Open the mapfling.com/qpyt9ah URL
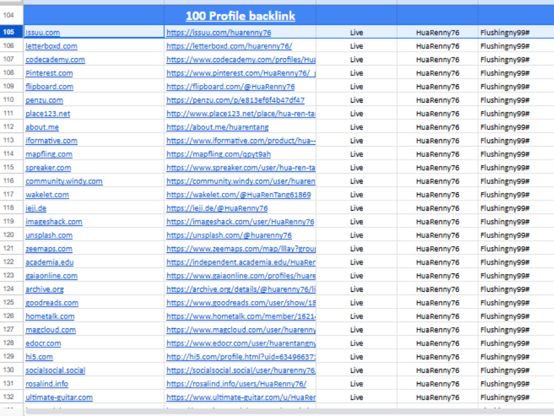The width and height of the screenshot is (554, 416). (218, 154)
